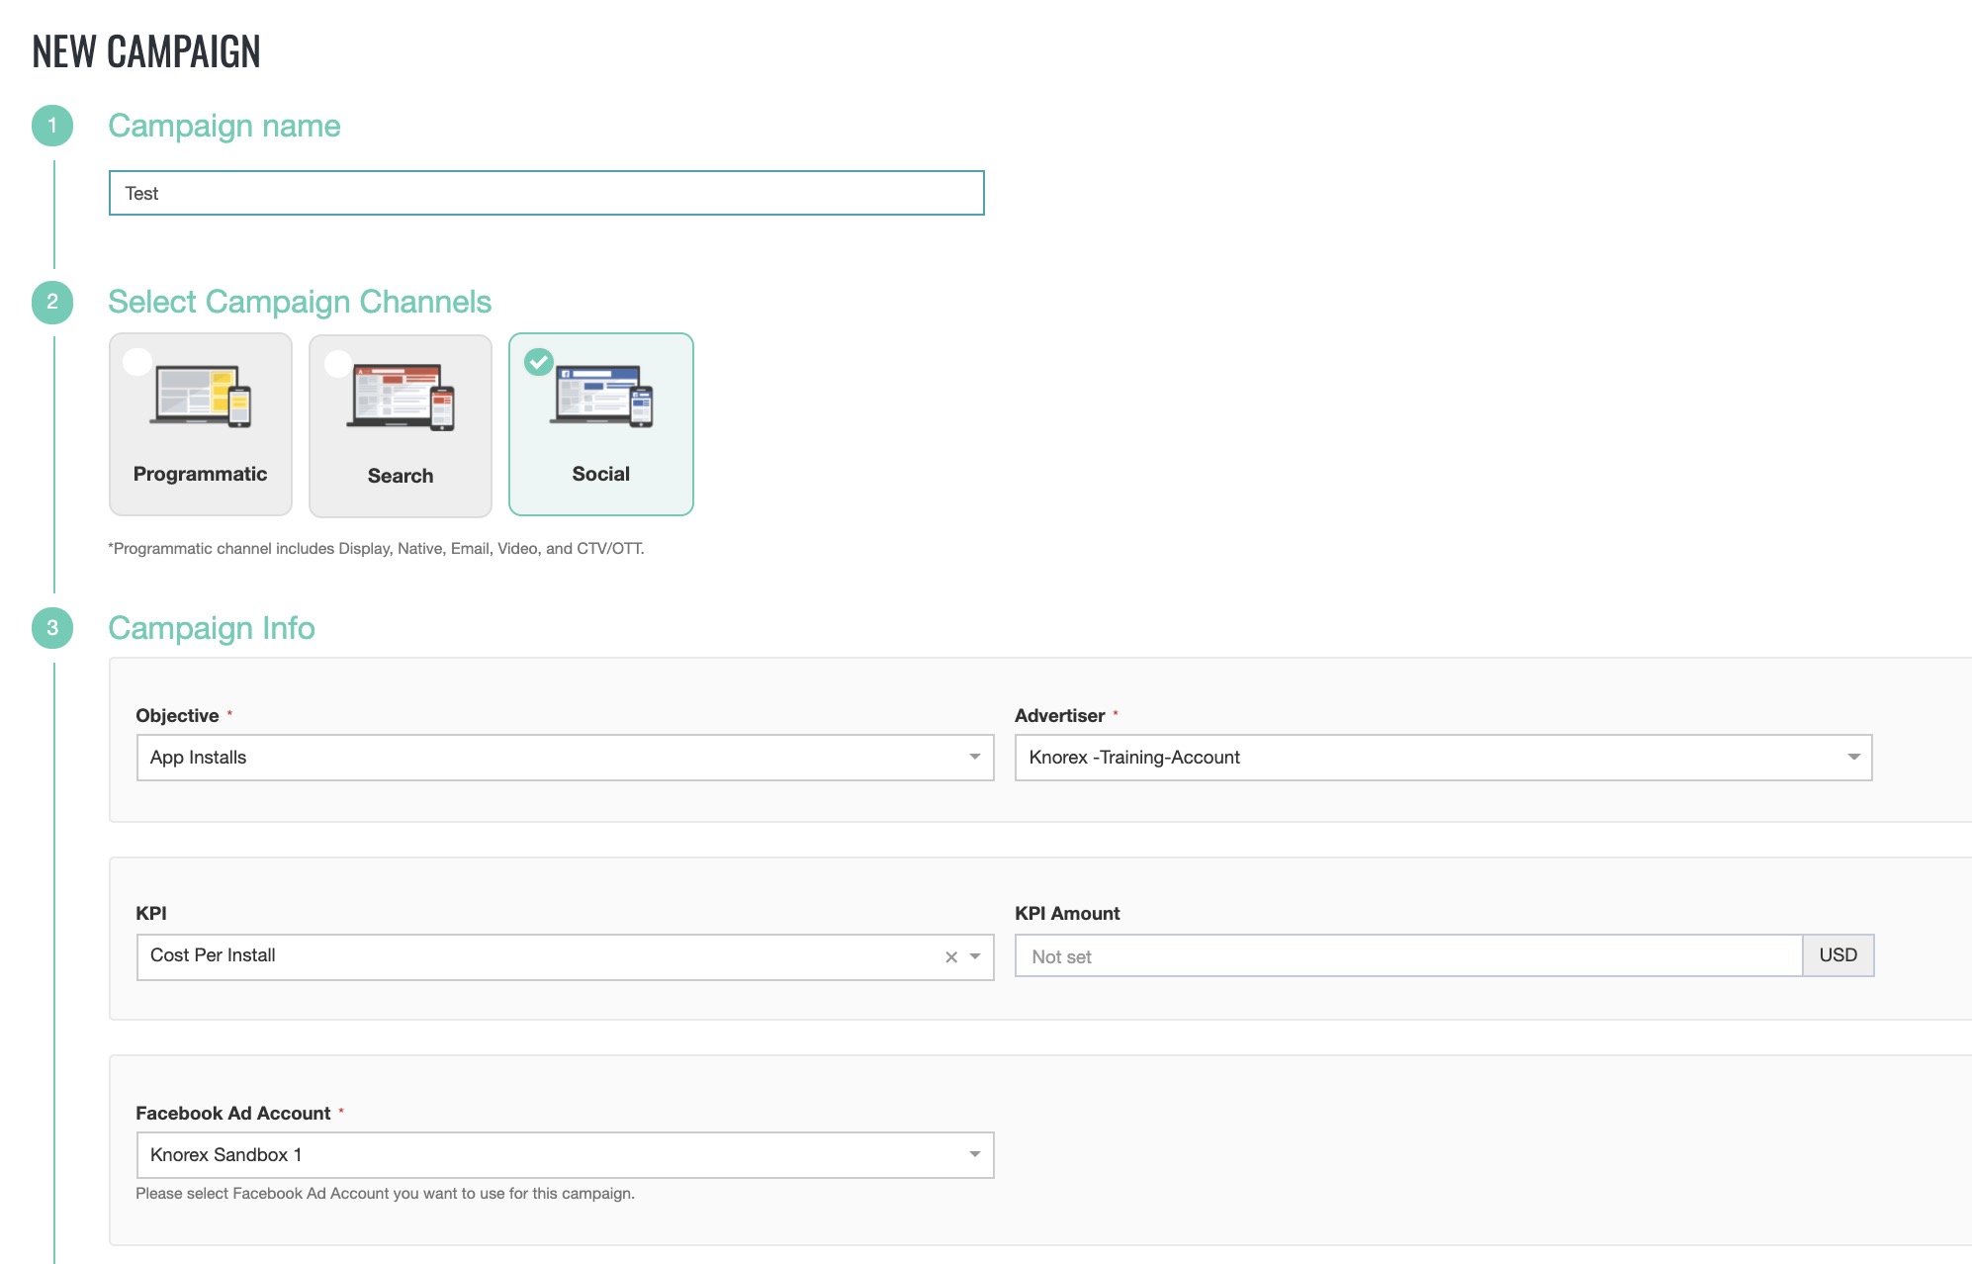Clear KPI selection with the x icon

(951, 956)
